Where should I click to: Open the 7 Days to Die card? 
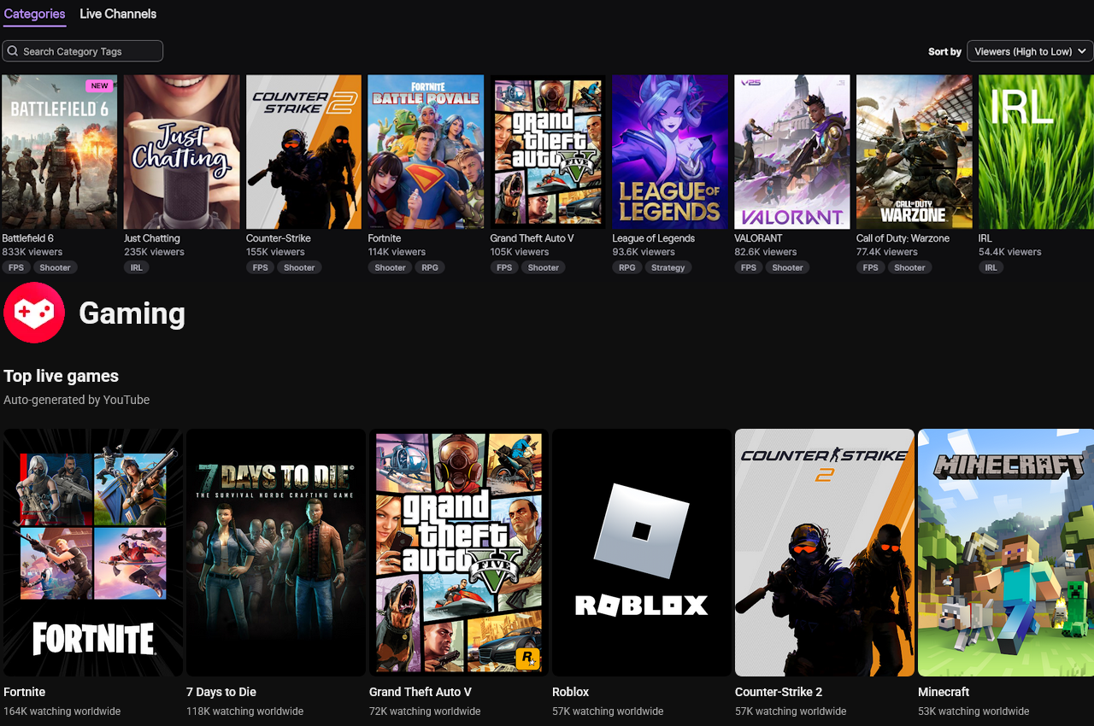(276, 553)
